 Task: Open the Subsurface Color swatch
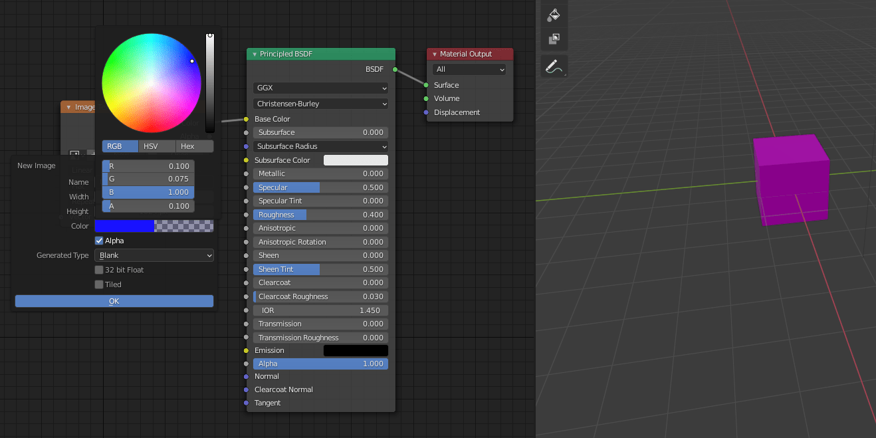tap(356, 160)
